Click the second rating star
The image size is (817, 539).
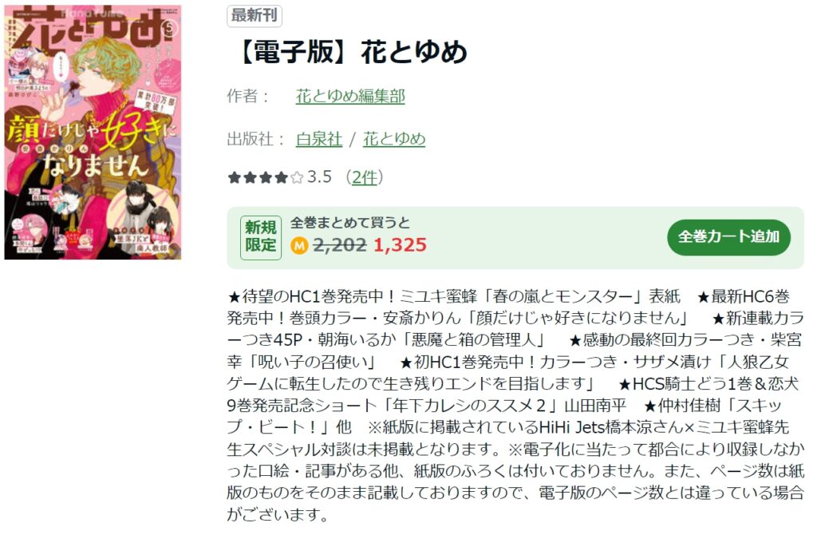250,178
